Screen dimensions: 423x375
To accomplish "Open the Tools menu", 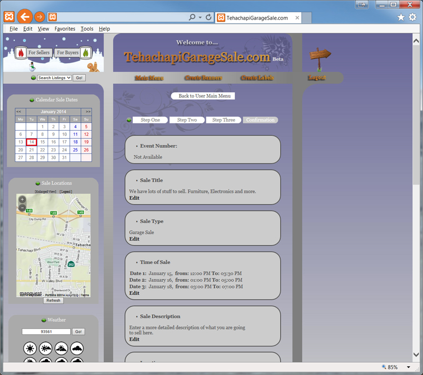I will [x=87, y=29].
